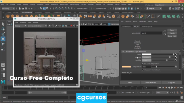The image size is (184, 103).
Task: Click Color attribute map checker button
Action: pos(176,54)
